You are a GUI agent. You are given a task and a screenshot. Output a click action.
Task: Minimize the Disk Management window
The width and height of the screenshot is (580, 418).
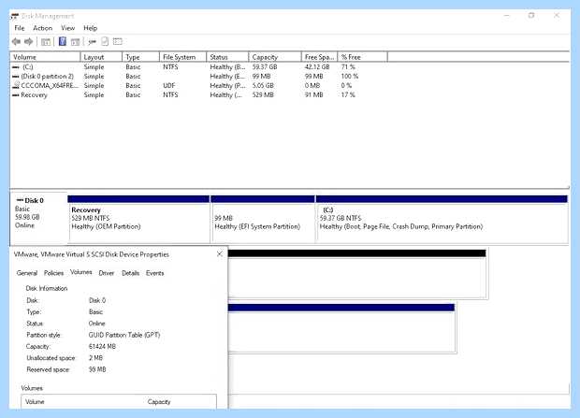tap(507, 16)
